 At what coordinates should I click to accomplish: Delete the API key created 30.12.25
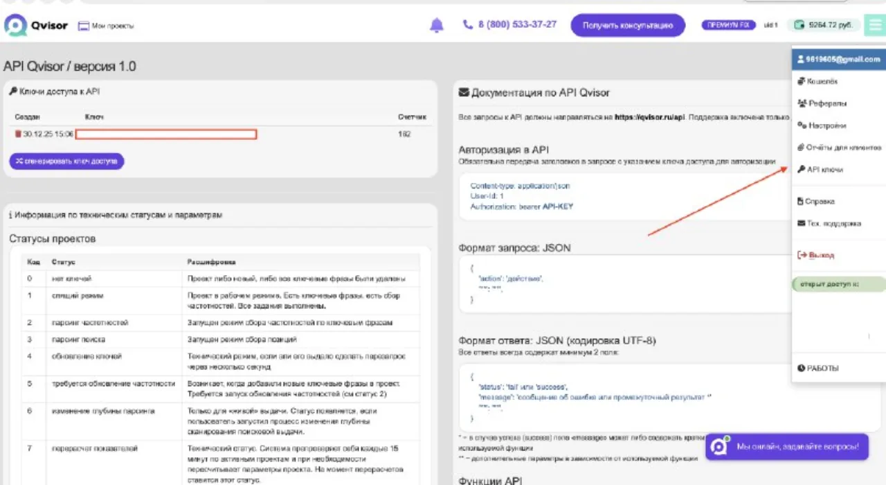(19, 134)
